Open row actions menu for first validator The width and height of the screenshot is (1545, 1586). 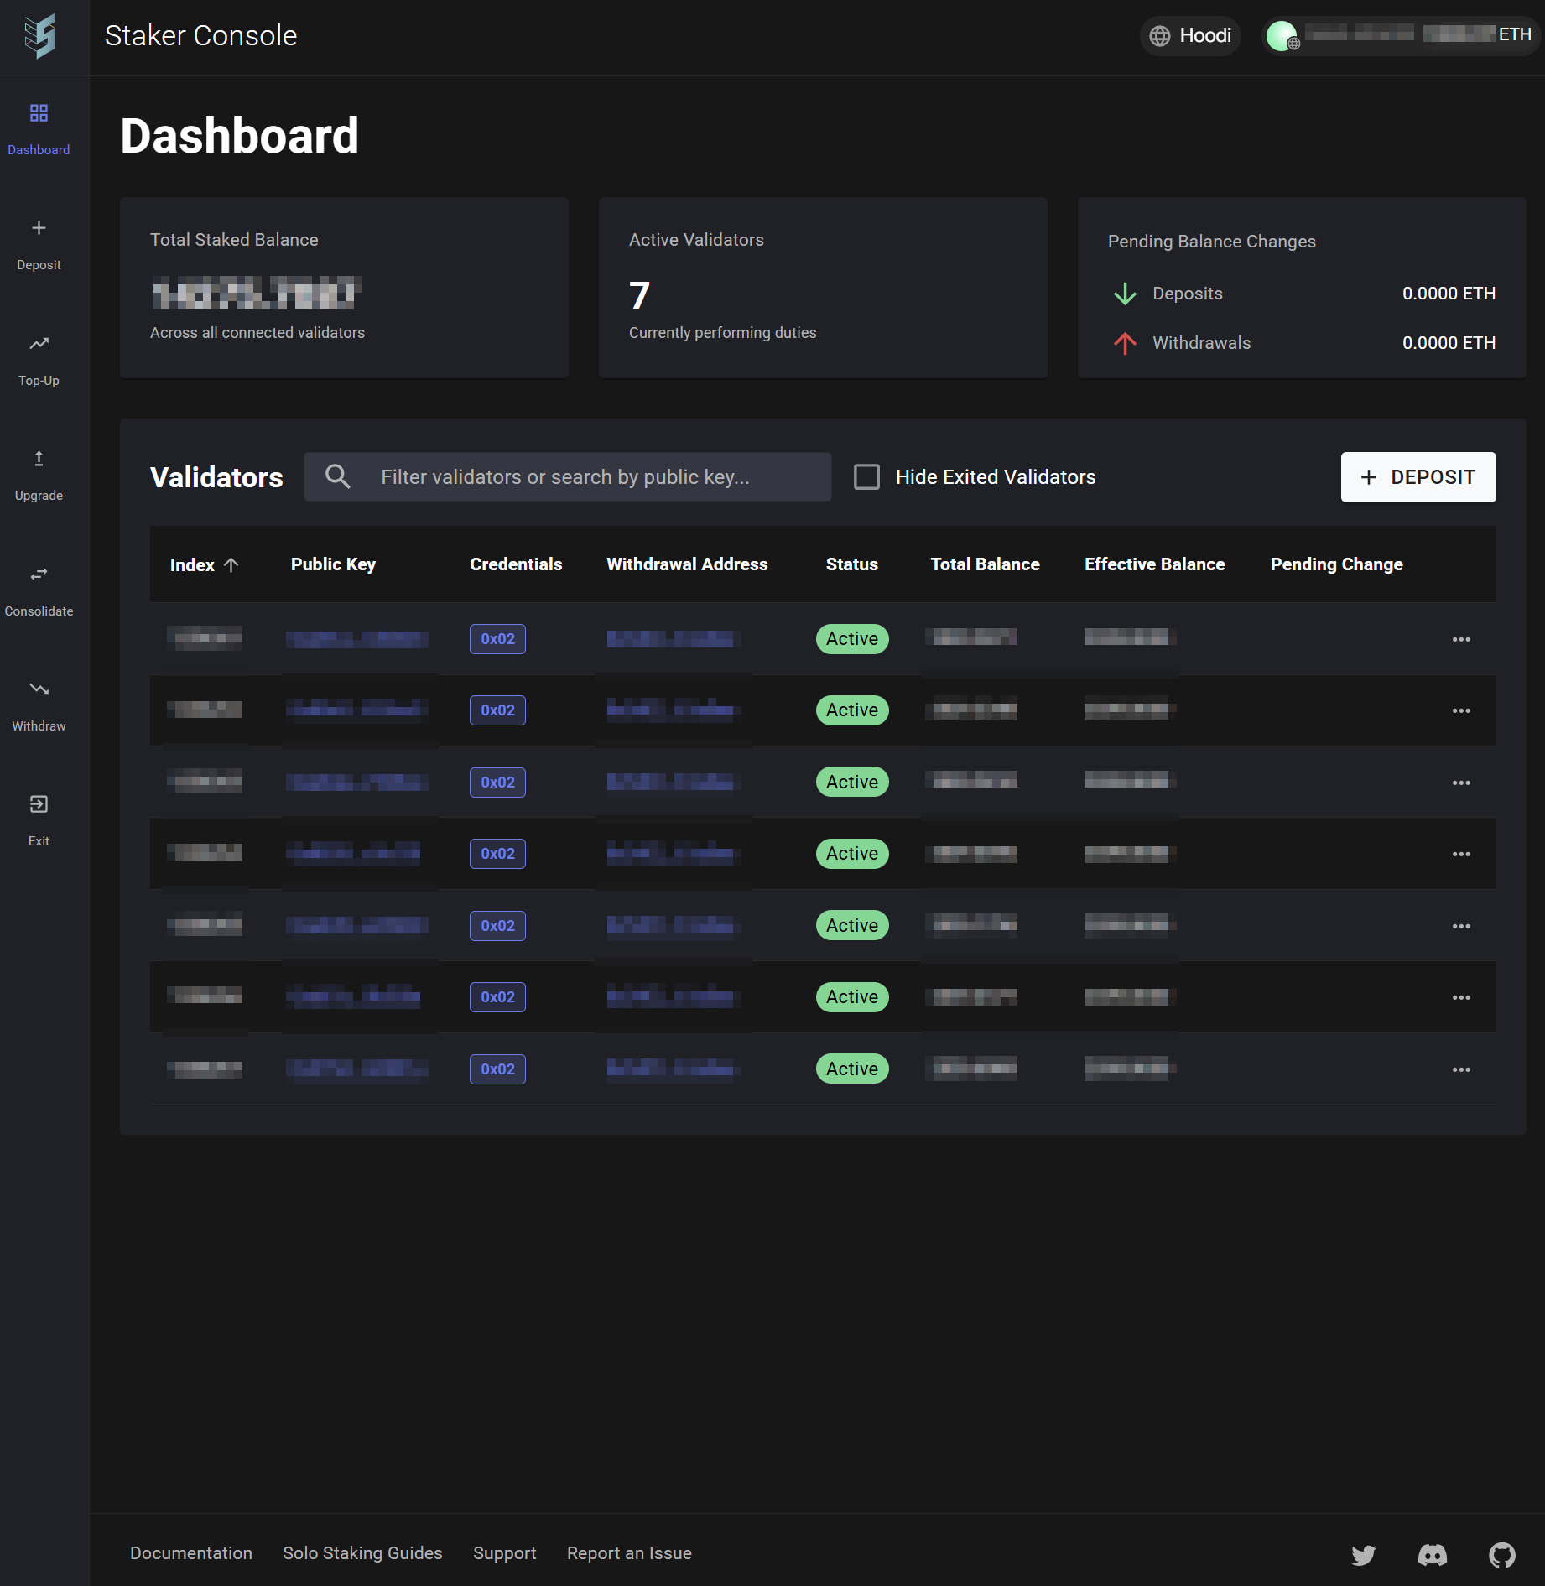[1462, 638]
